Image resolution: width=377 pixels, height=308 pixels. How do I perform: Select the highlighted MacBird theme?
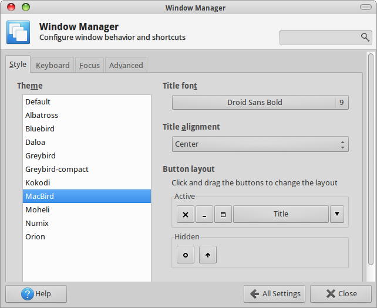[87, 197]
